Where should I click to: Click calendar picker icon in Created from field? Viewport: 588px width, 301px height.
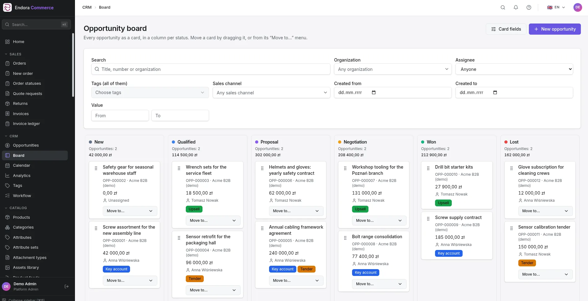[374, 92]
